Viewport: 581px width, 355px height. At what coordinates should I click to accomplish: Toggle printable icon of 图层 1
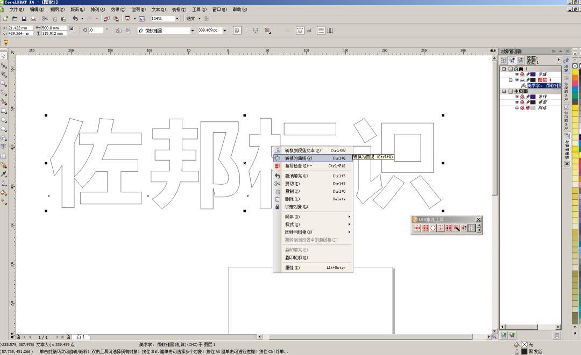(522, 80)
